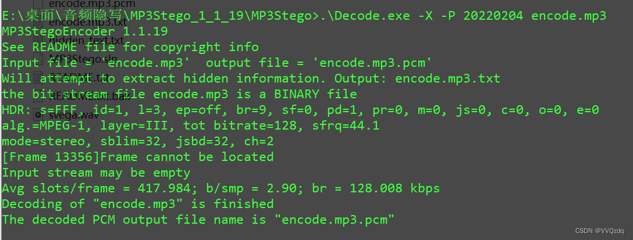Select the encode.mp3.pcm file name
The height and width of the screenshot is (240, 633).
pos(88,4)
